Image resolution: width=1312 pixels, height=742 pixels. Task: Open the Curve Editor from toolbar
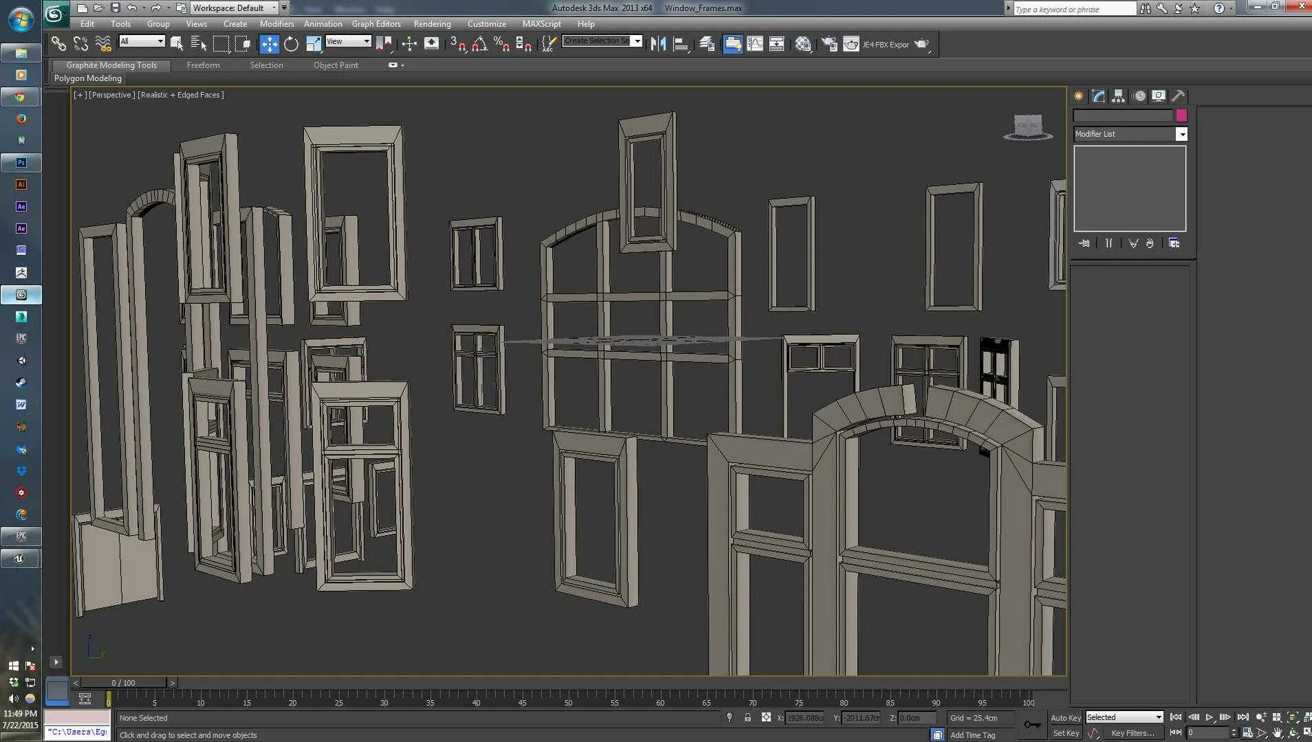click(x=755, y=44)
